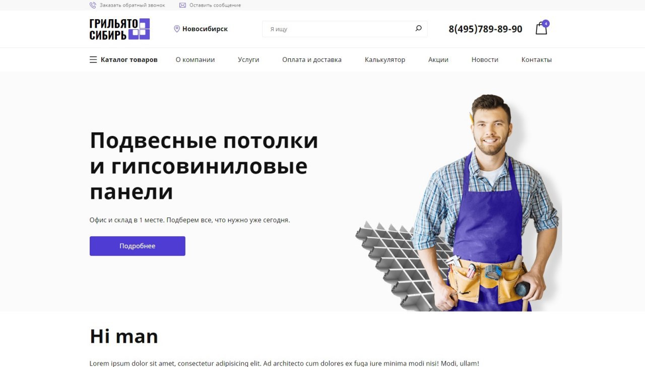Click the Подробнее button
645x367 pixels.
click(x=138, y=246)
